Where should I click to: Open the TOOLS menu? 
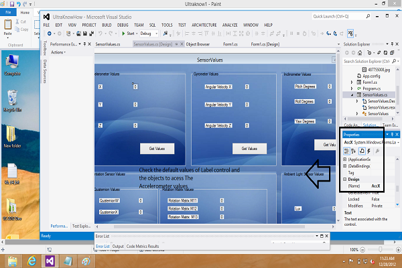167,25
